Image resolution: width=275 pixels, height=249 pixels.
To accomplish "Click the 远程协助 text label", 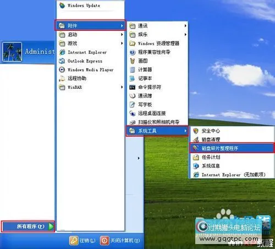I will pyautogui.click(x=77, y=78).
